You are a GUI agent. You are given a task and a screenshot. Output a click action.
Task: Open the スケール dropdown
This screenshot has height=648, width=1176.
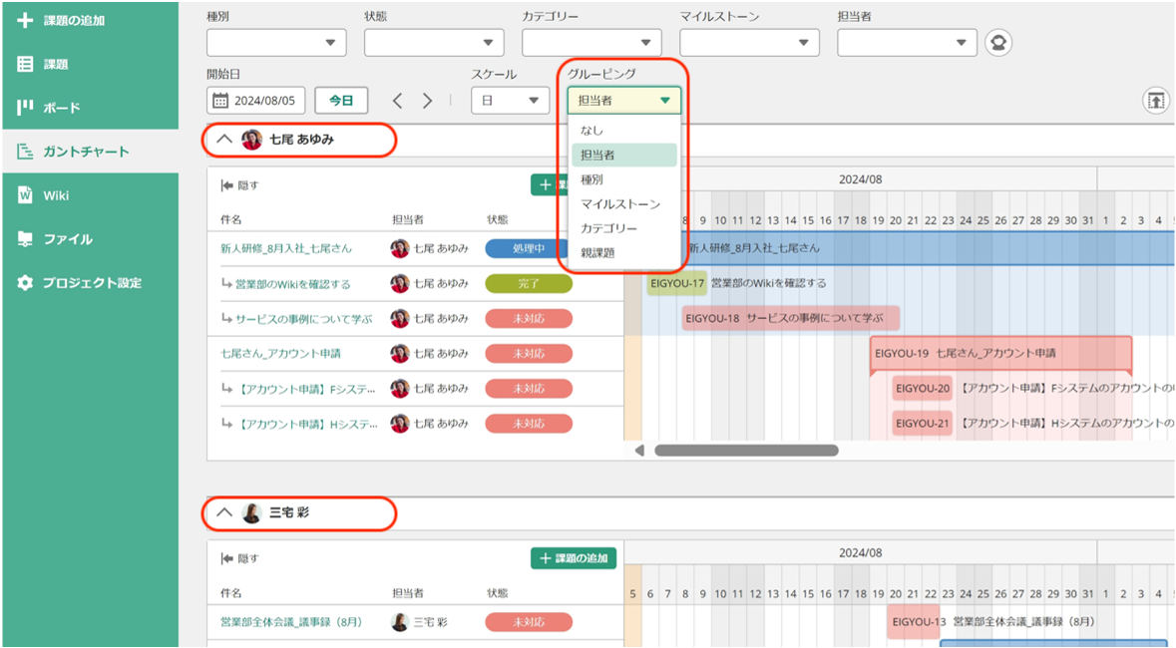point(510,101)
